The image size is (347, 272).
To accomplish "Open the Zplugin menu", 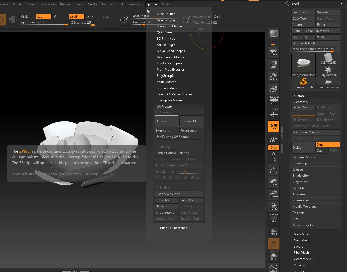I will coord(152,4).
